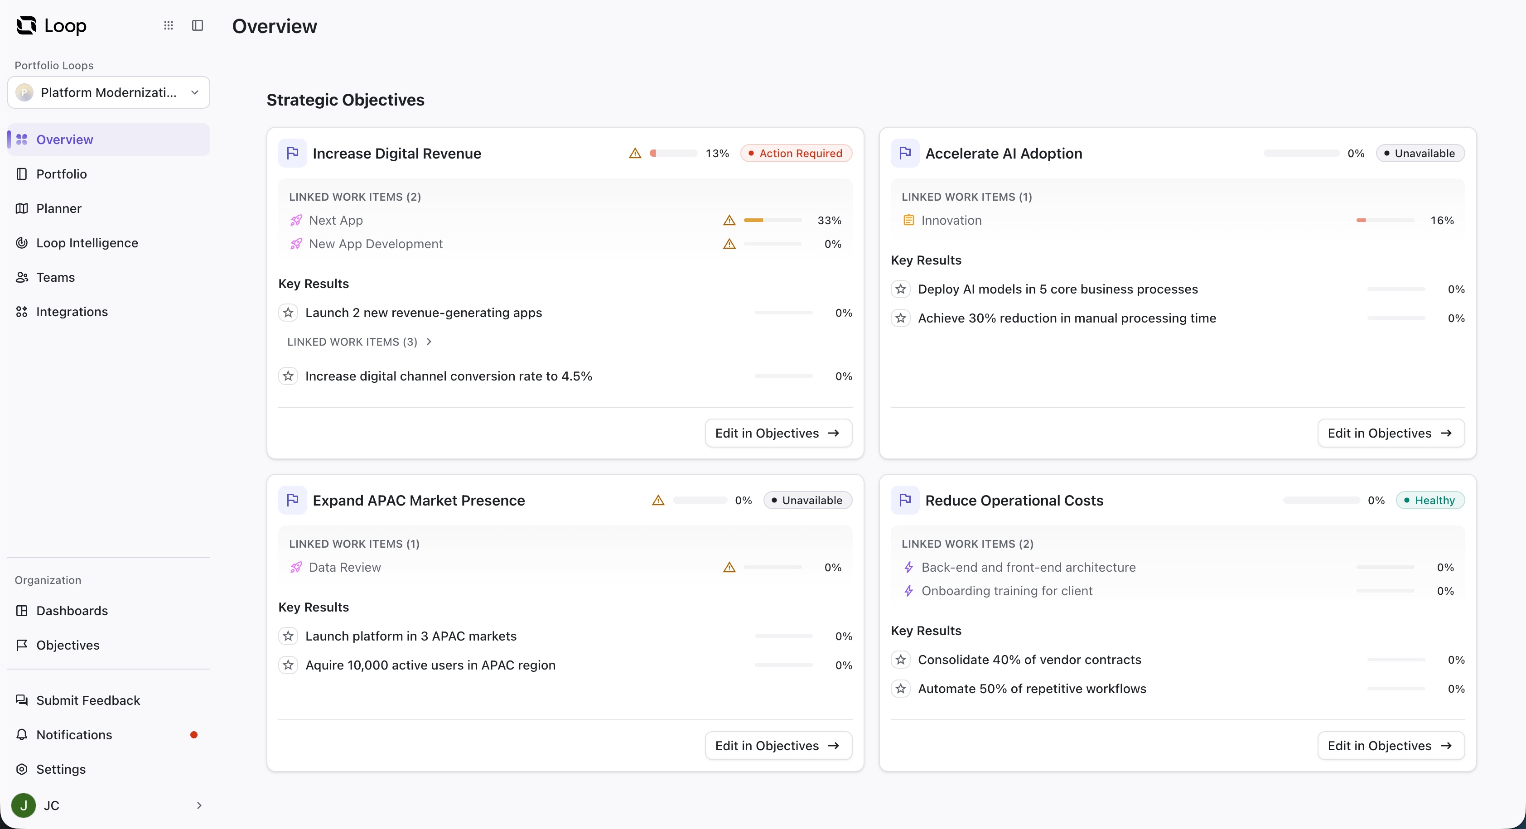
Task: Click the Strategic Objectives heading
Action: [x=345, y=100]
